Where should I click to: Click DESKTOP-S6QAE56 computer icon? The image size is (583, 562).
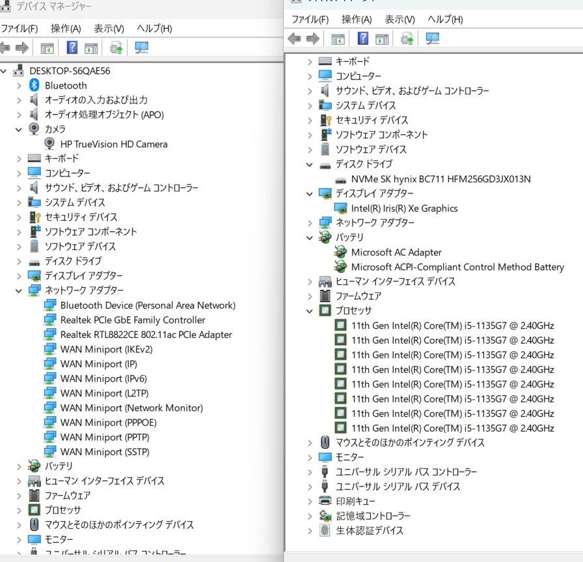pos(19,70)
